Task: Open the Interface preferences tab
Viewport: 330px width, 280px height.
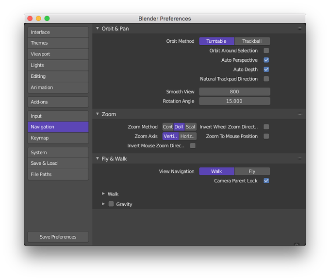Action: [x=58, y=32]
